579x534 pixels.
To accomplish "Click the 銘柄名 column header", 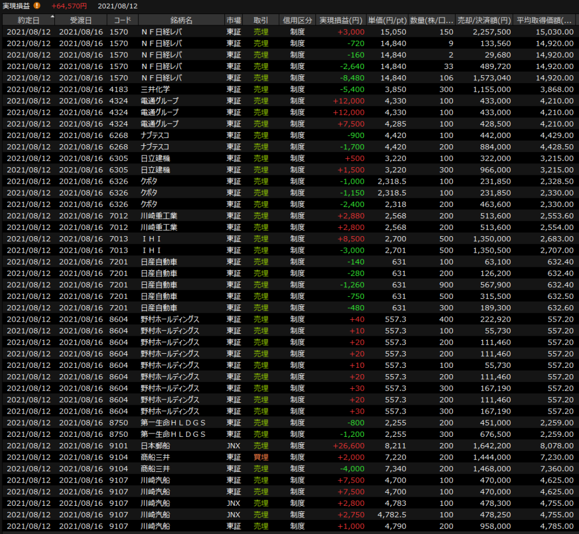I will pos(180,20).
